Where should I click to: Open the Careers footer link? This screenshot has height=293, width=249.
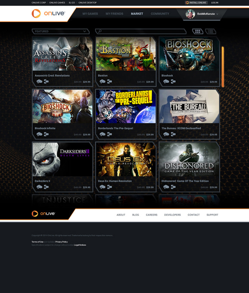point(152,215)
